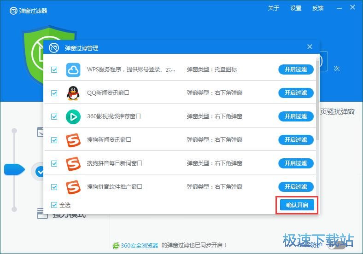The height and width of the screenshot is (254, 363).
Task: Open the 设置 menu
Action: (x=296, y=8)
